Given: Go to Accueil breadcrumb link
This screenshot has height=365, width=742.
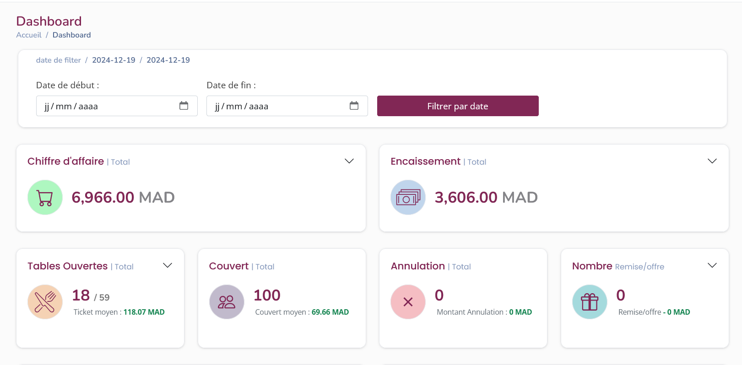Looking at the screenshot, I should 29,35.
